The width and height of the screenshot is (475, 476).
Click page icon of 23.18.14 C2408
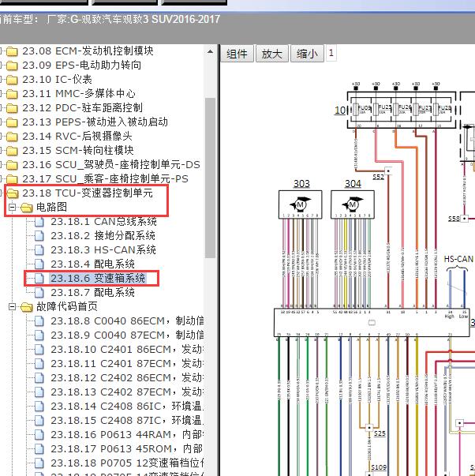(x=39, y=407)
